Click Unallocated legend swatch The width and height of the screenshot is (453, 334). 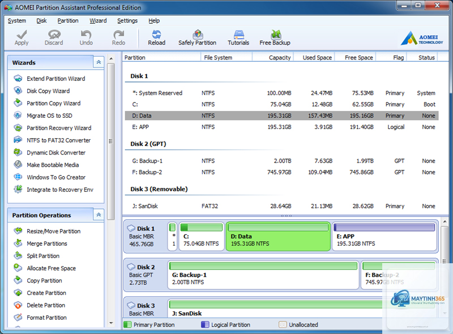283,324
